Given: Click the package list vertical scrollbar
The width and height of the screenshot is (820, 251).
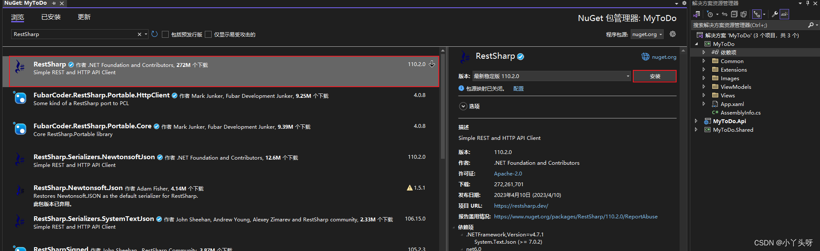Looking at the screenshot, I should coord(443,107).
